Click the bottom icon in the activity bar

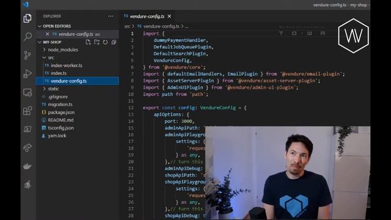27,185
